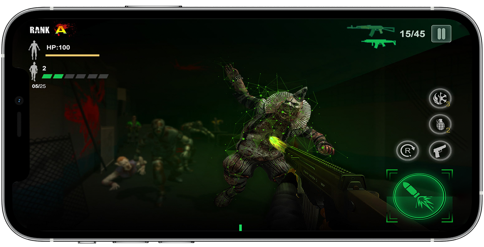Tap the 15/45 ammo counter
Image resolution: width=484 pixels, height=247 pixels.
[412, 34]
